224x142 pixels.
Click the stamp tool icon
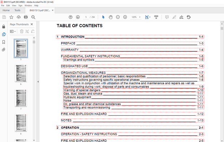(189, 17)
